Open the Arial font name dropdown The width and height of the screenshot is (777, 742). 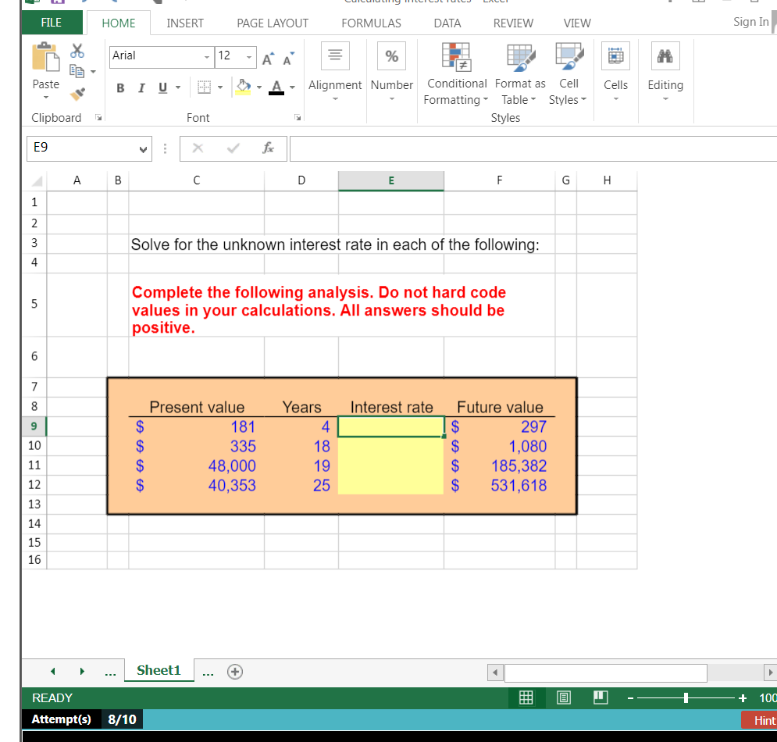click(206, 57)
